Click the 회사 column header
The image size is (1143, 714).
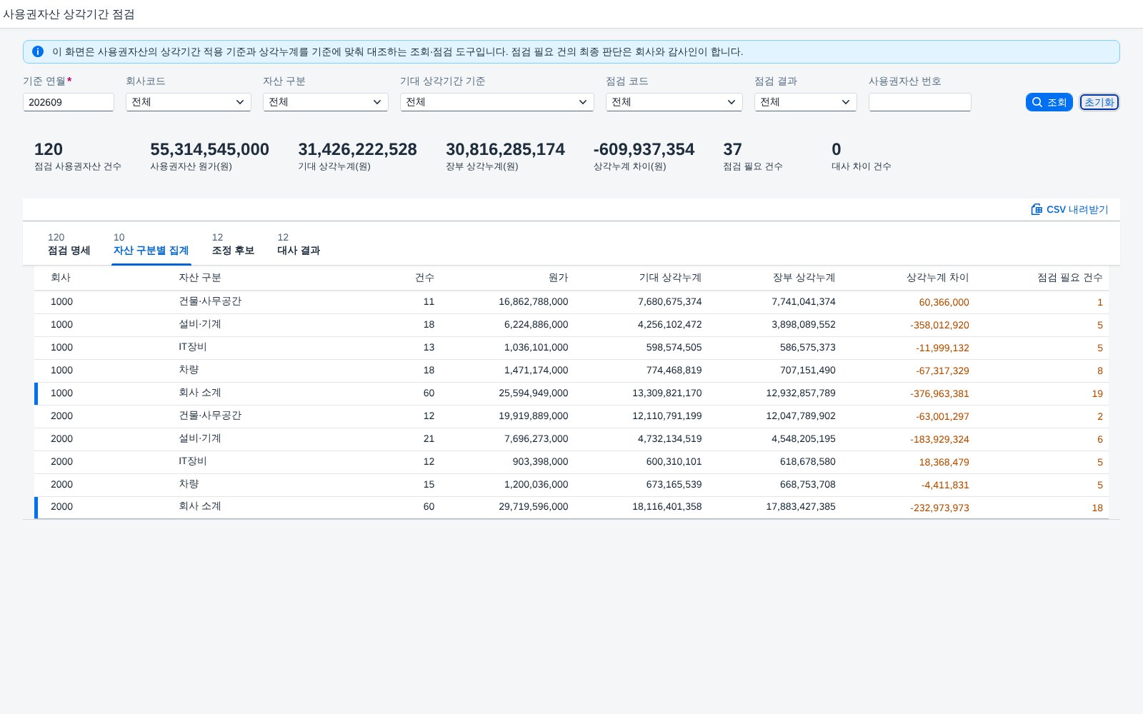point(61,277)
